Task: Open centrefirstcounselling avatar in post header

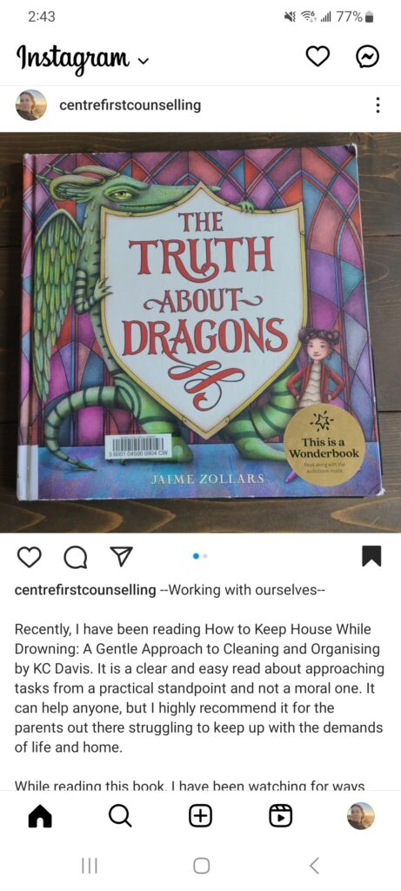Action: [31, 105]
